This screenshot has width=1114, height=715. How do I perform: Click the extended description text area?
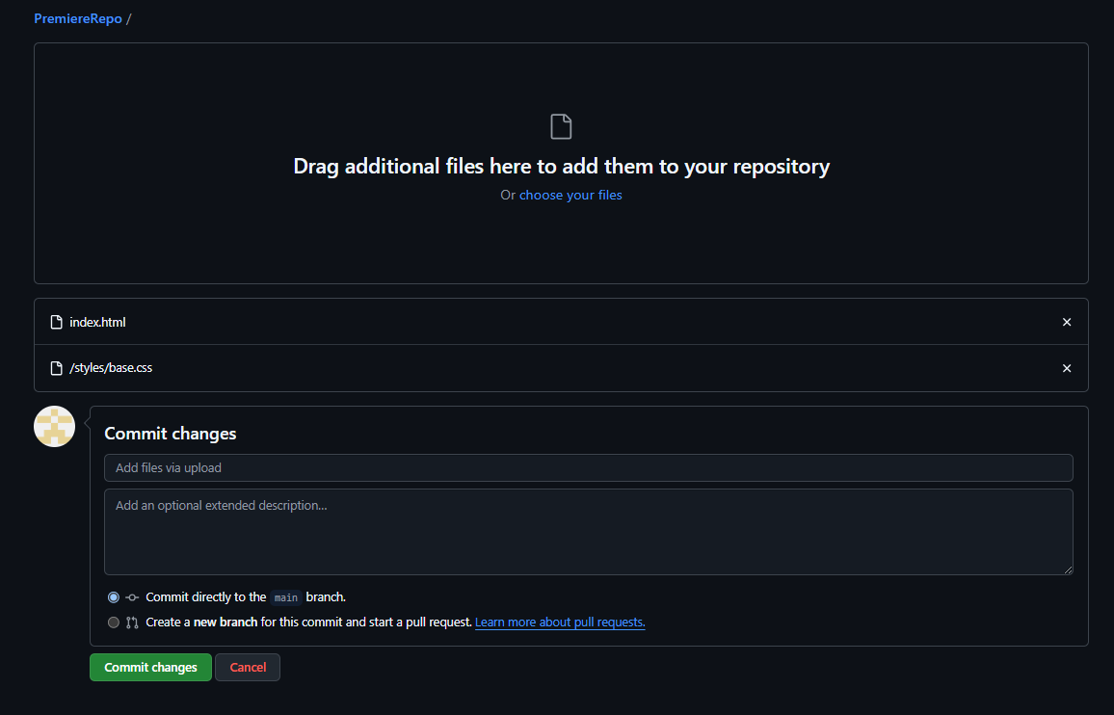pos(588,530)
